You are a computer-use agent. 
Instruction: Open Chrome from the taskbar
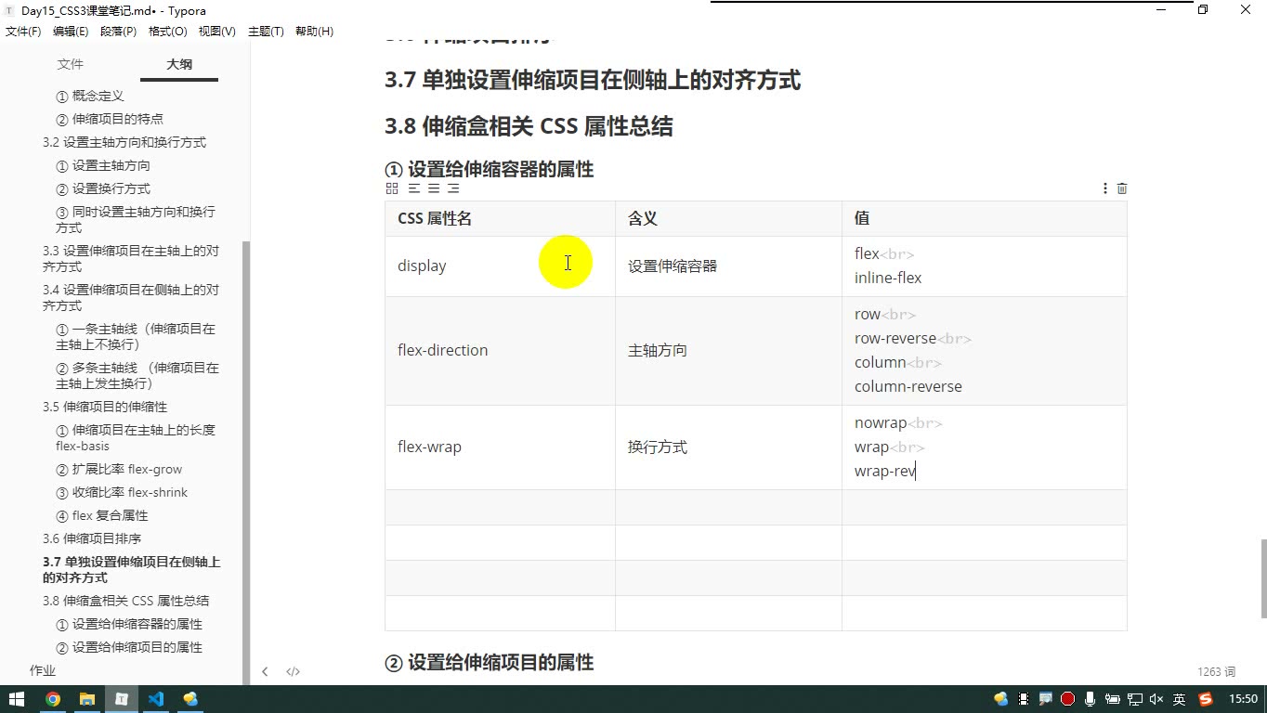(53, 699)
